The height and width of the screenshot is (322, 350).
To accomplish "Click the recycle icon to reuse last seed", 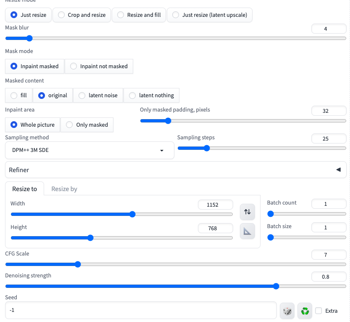I will click(x=305, y=311).
